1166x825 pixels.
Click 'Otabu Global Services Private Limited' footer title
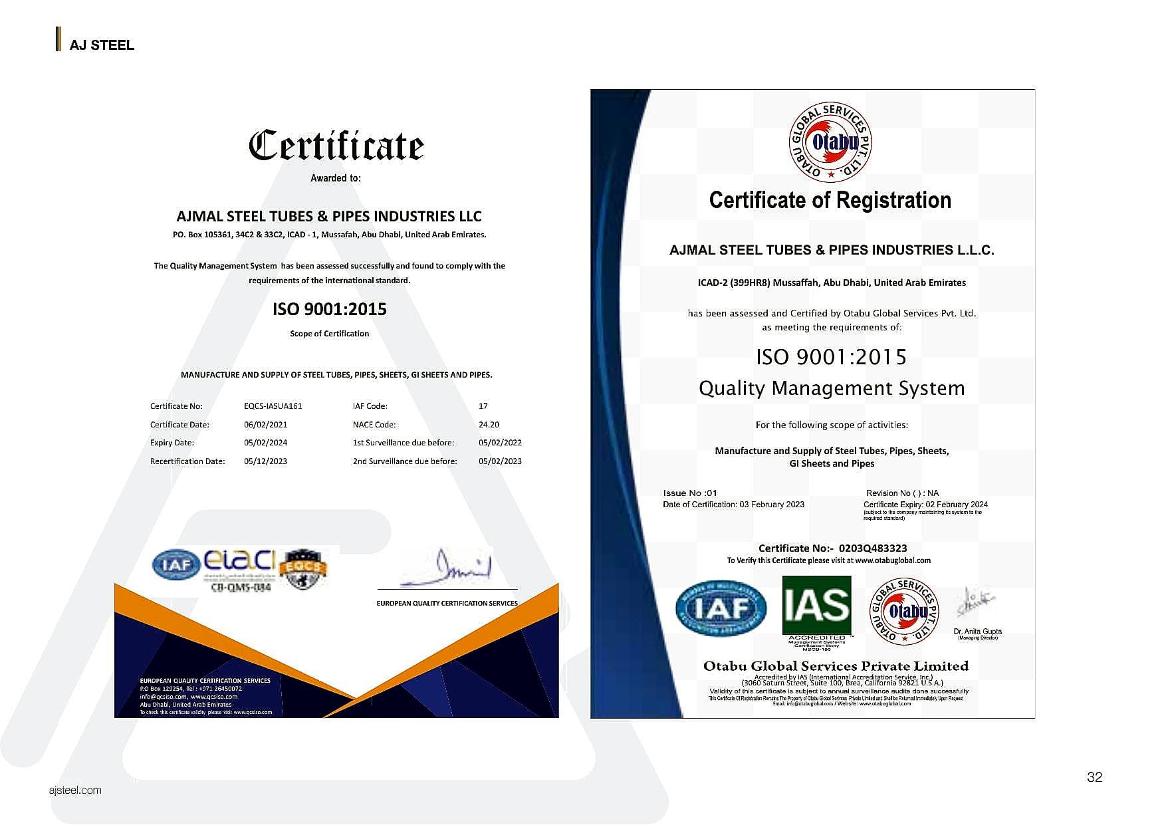click(836, 666)
